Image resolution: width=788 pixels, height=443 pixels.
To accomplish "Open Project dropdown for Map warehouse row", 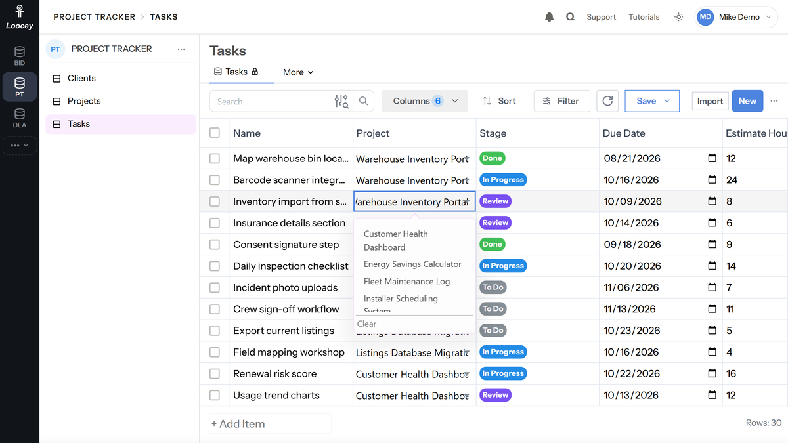I will tap(467, 159).
